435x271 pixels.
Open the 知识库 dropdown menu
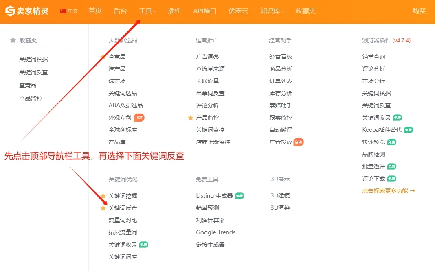[270, 11]
